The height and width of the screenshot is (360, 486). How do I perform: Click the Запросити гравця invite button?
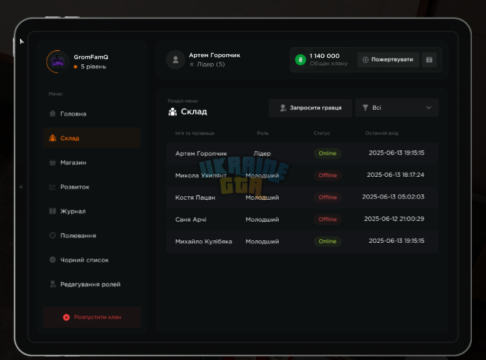tap(310, 108)
